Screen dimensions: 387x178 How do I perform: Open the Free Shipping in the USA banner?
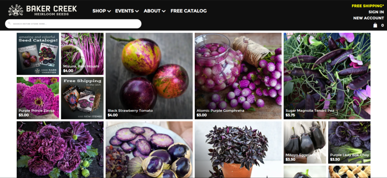82,98
